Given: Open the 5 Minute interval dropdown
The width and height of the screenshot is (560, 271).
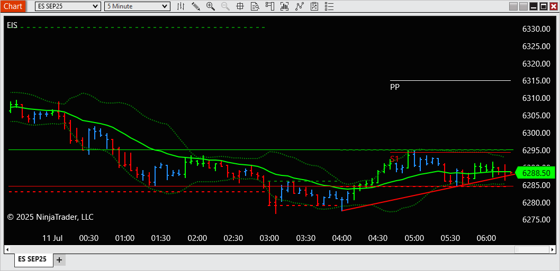Looking at the screenshot, I should (x=137, y=6).
